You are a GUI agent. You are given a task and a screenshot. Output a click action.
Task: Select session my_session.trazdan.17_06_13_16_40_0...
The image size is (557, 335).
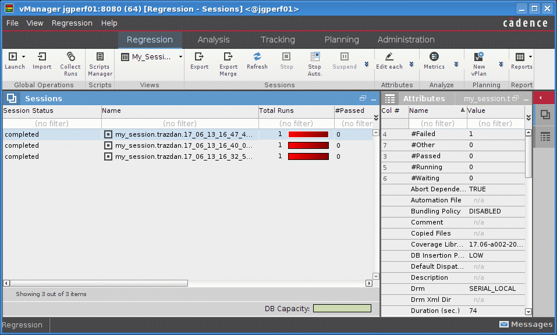184,145
